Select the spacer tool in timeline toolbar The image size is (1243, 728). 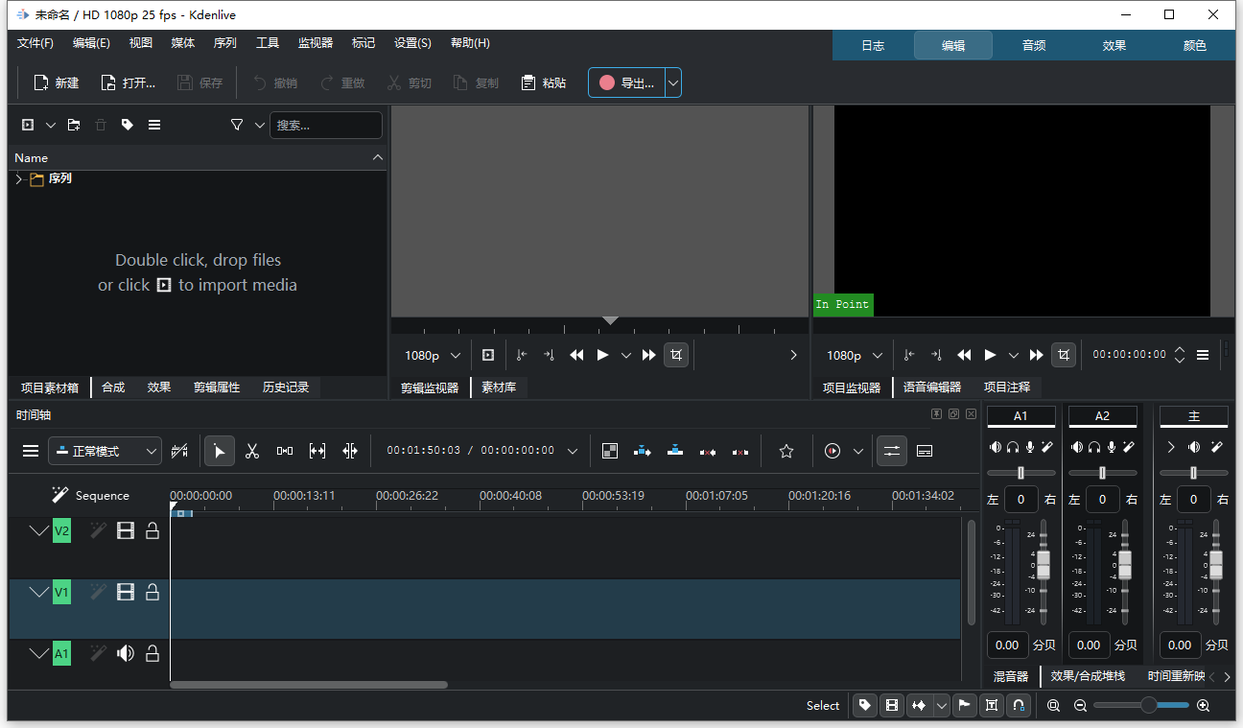click(x=285, y=451)
